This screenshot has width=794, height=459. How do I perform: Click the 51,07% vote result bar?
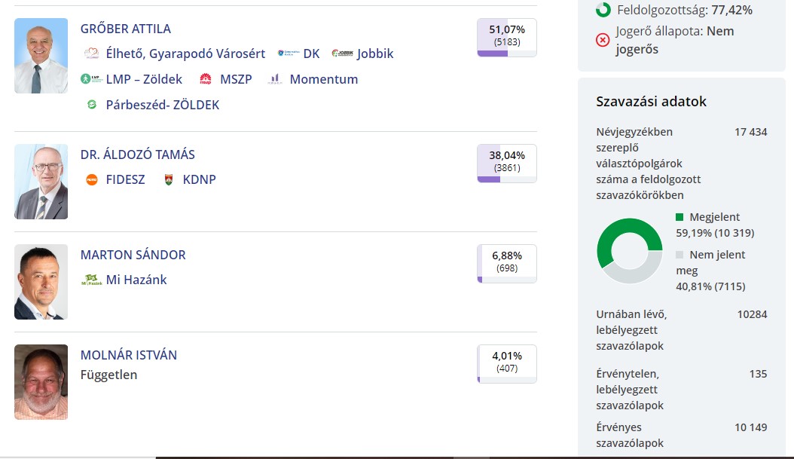(507, 38)
